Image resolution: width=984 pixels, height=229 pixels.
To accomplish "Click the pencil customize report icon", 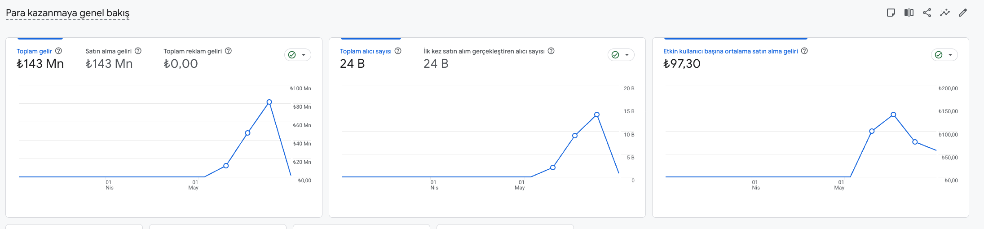I will [963, 13].
